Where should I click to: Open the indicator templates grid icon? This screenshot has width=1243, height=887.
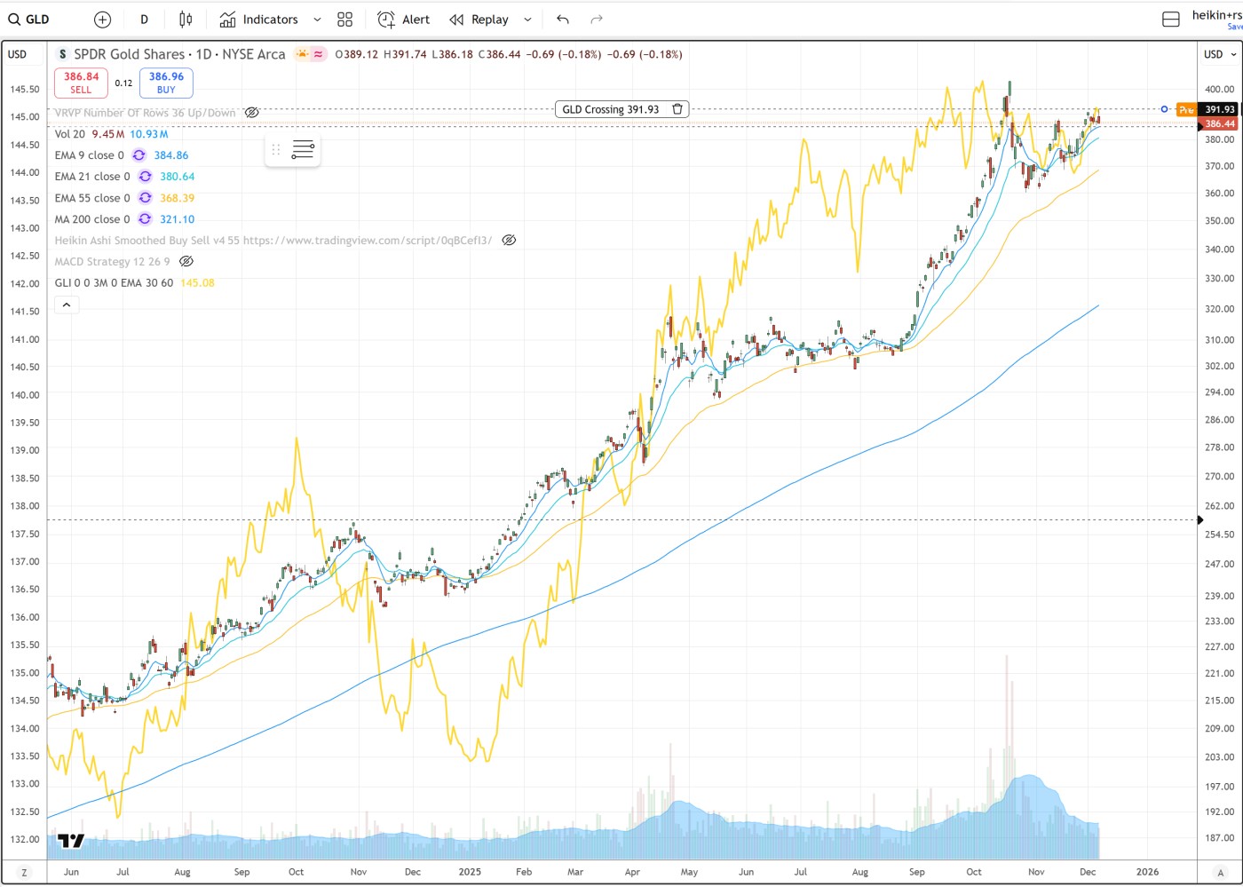coord(345,20)
